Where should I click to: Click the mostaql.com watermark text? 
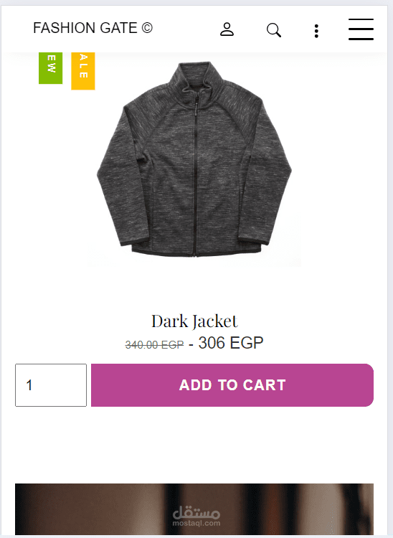(196, 523)
